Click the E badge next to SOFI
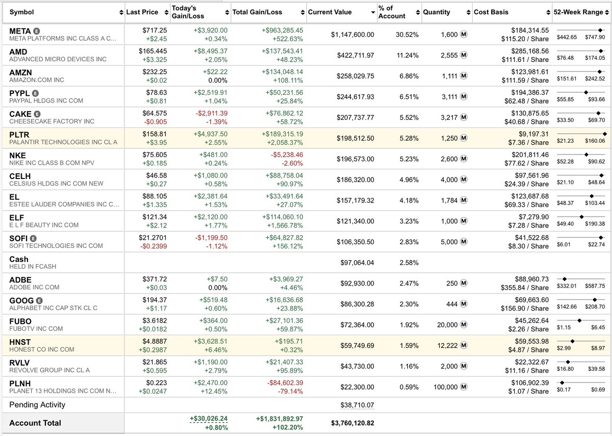Image resolution: width=612 pixels, height=436 pixels. [34, 238]
